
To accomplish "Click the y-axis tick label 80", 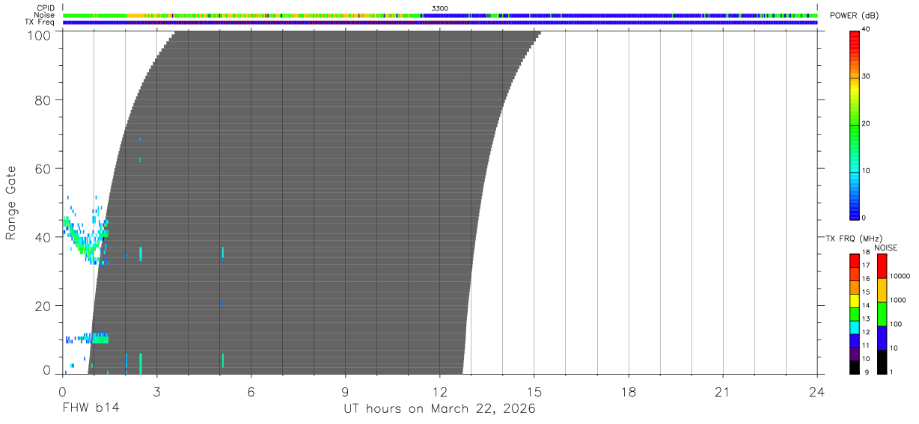I will 43,100.
